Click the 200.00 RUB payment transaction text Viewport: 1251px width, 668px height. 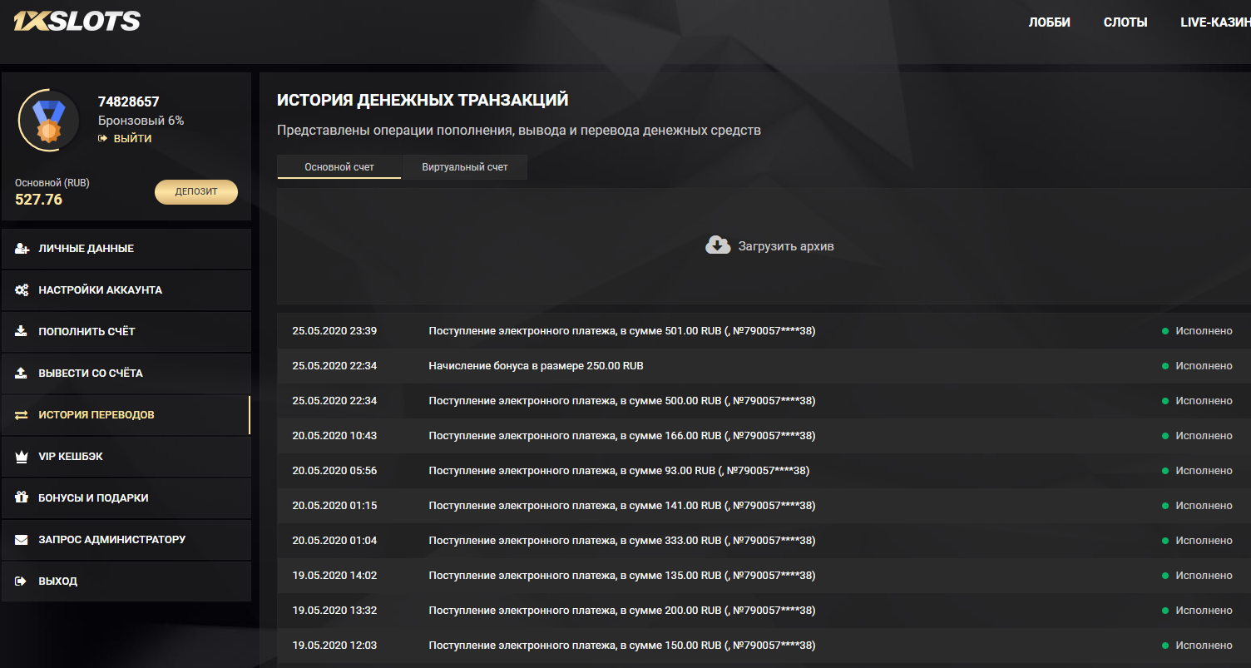click(x=622, y=611)
